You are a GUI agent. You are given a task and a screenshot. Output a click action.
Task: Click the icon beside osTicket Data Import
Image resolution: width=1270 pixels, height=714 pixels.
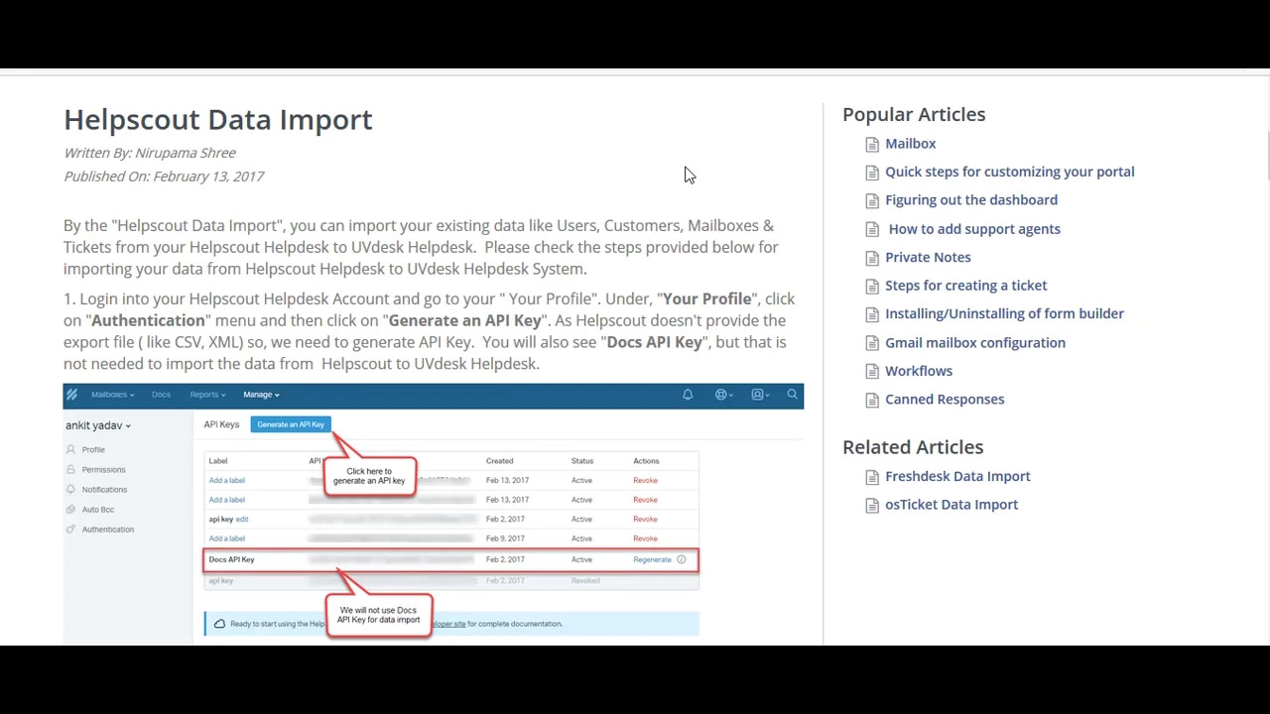coord(872,505)
